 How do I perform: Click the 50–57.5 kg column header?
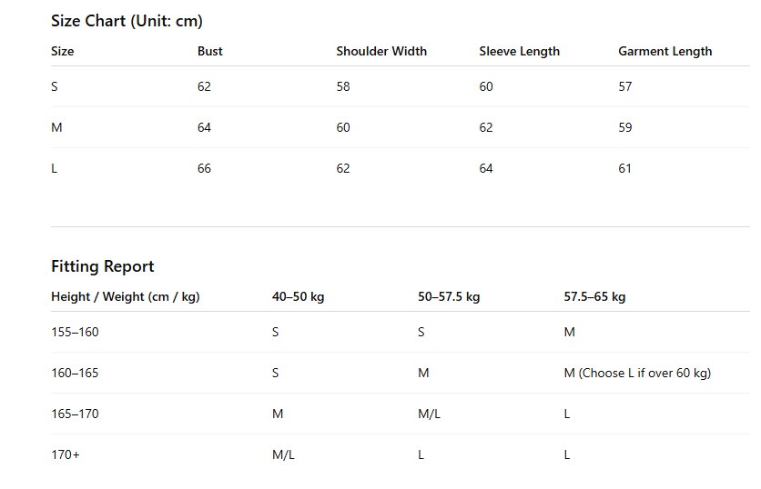pos(449,296)
